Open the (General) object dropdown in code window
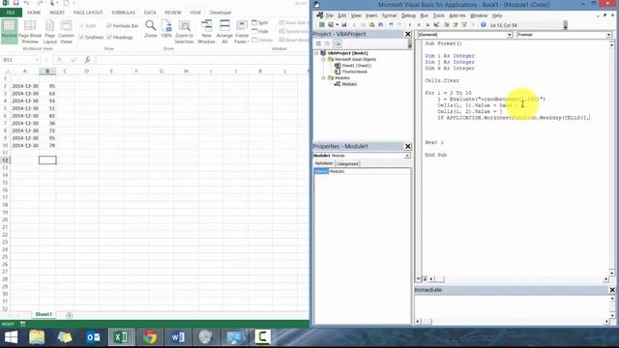Viewport: 619px width, 348px height. pyautogui.click(x=510, y=35)
